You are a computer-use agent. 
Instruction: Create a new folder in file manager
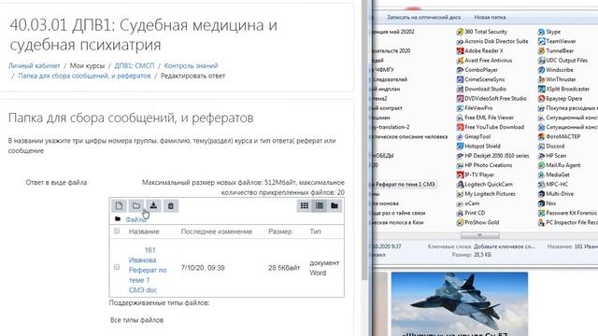[136, 205]
